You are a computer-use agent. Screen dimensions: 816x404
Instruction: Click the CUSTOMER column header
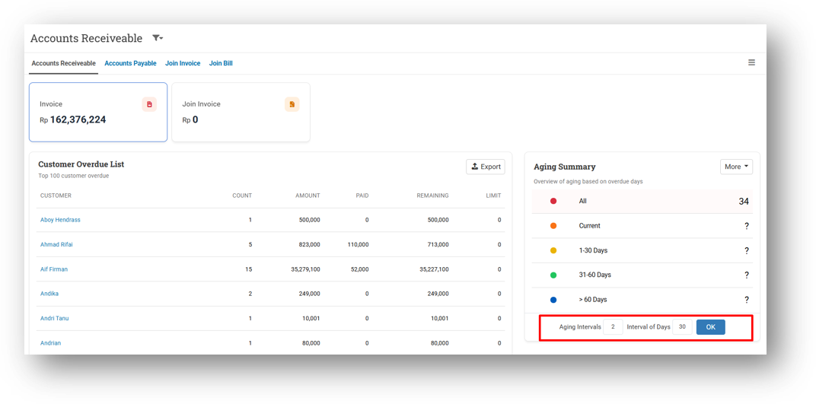[x=56, y=196]
